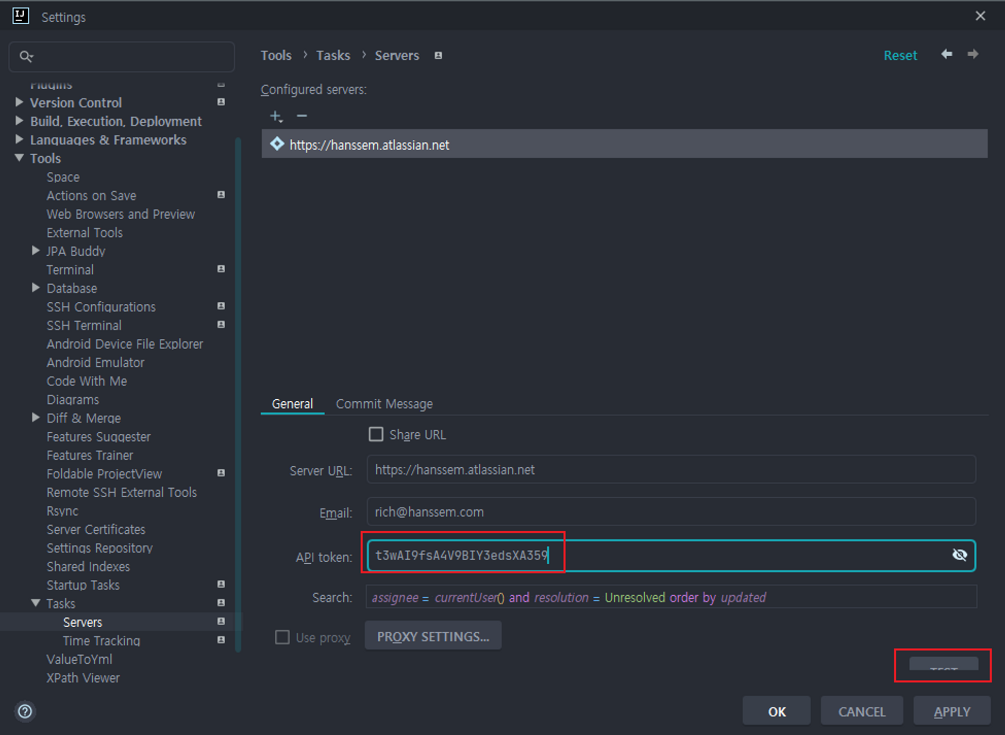1005x735 pixels.
Task: Enable the Use proxy checkbox
Action: coord(282,637)
